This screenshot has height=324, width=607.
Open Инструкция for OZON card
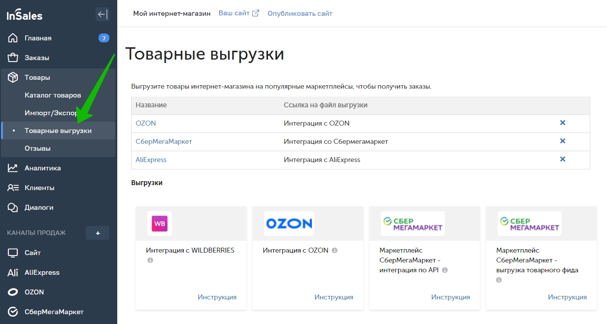click(334, 297)
